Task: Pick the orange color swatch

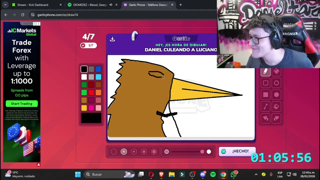Action: click(98, 92)
